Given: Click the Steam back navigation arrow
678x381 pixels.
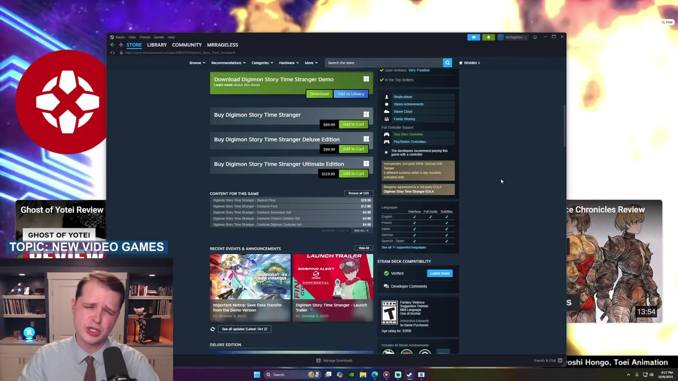Looking at the screenshot, I should coord(112,45).
